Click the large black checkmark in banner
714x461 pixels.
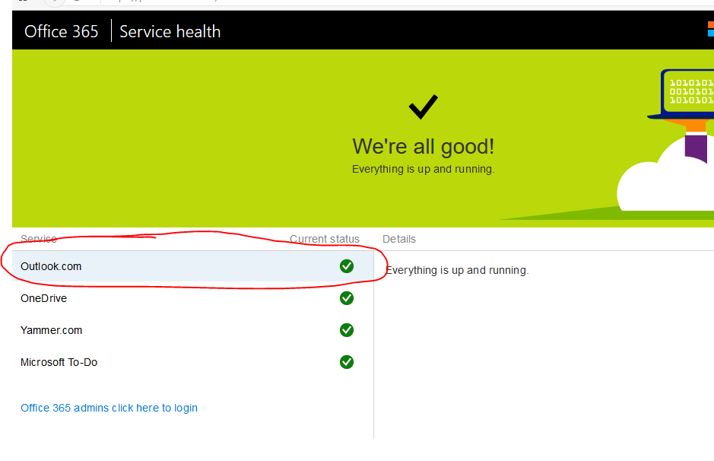[423, 107]
